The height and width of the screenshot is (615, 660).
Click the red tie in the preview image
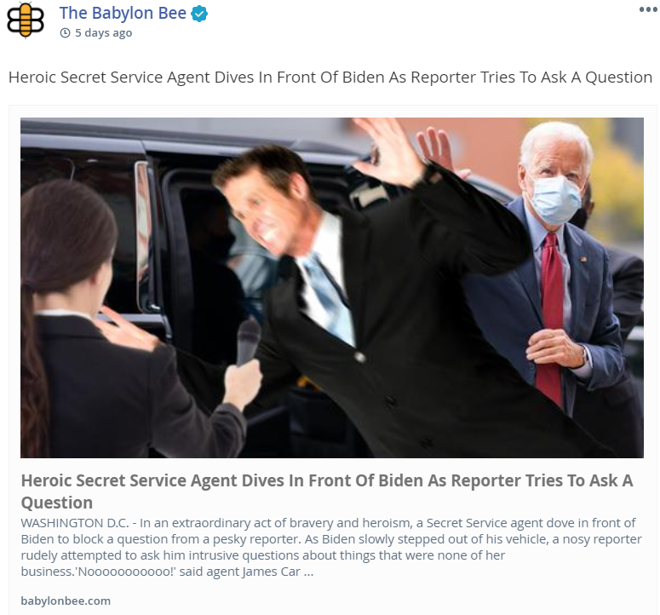click(x=551, y=320)
